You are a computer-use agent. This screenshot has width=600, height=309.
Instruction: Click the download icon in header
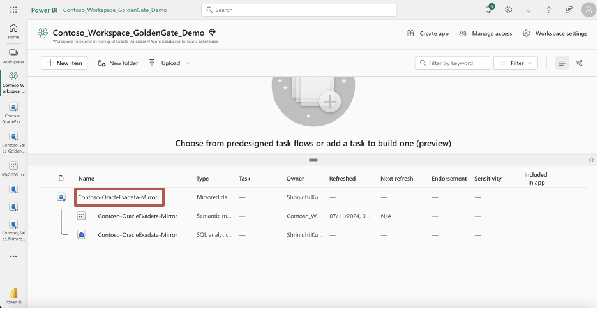pos(529,10)
